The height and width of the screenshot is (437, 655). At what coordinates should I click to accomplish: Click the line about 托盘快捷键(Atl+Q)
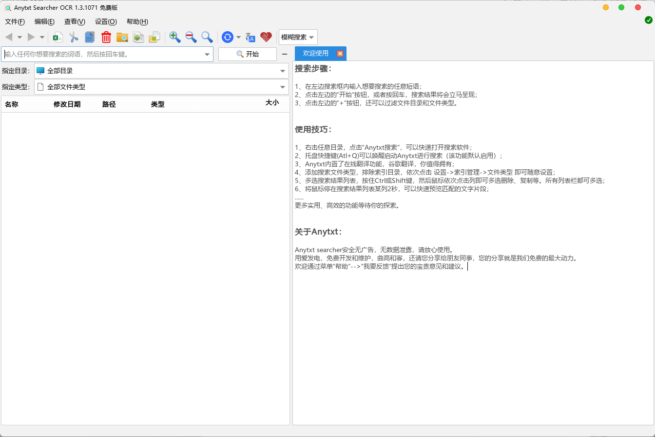pyautogui.click(x=399, y=156)
